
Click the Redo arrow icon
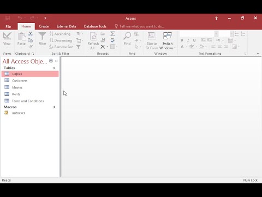tap(32, 18)
